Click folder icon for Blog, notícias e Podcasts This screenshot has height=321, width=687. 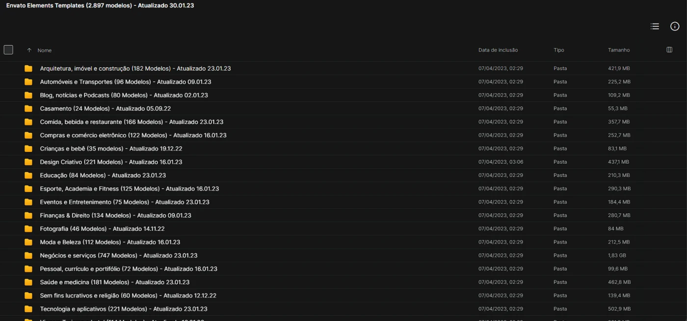[x=28, y=95]
